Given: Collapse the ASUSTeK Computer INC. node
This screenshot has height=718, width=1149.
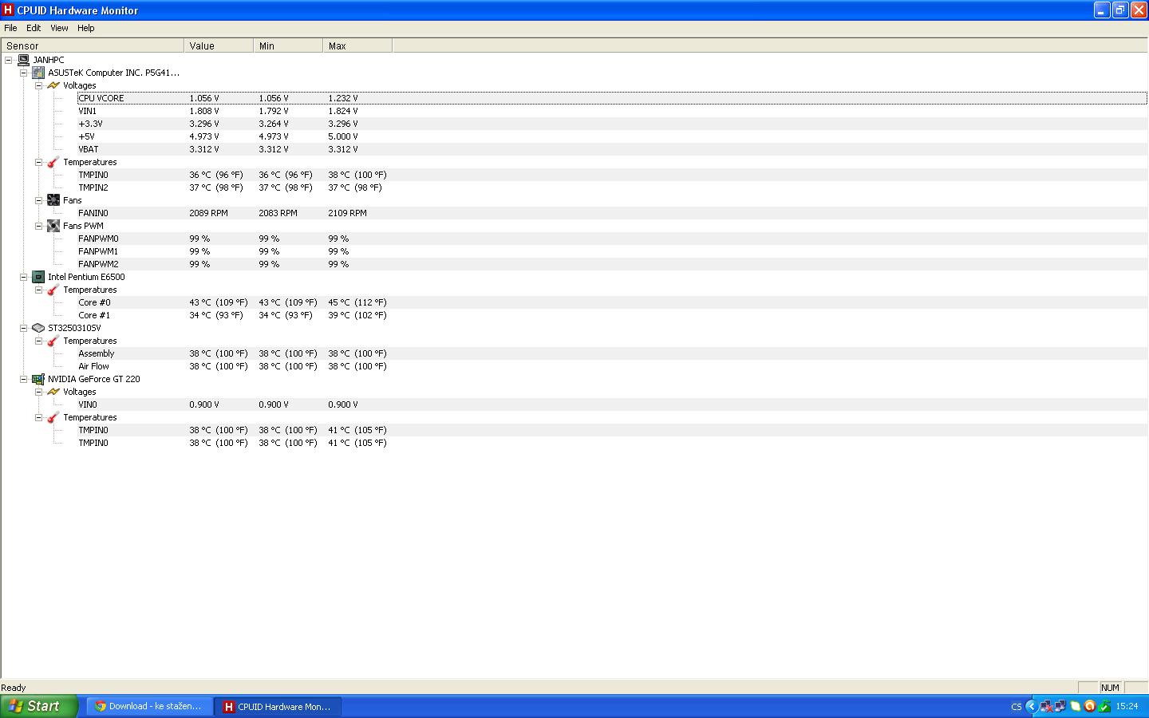Looking at the screenshot, I should pyautogui.click(x=24, y=73).
